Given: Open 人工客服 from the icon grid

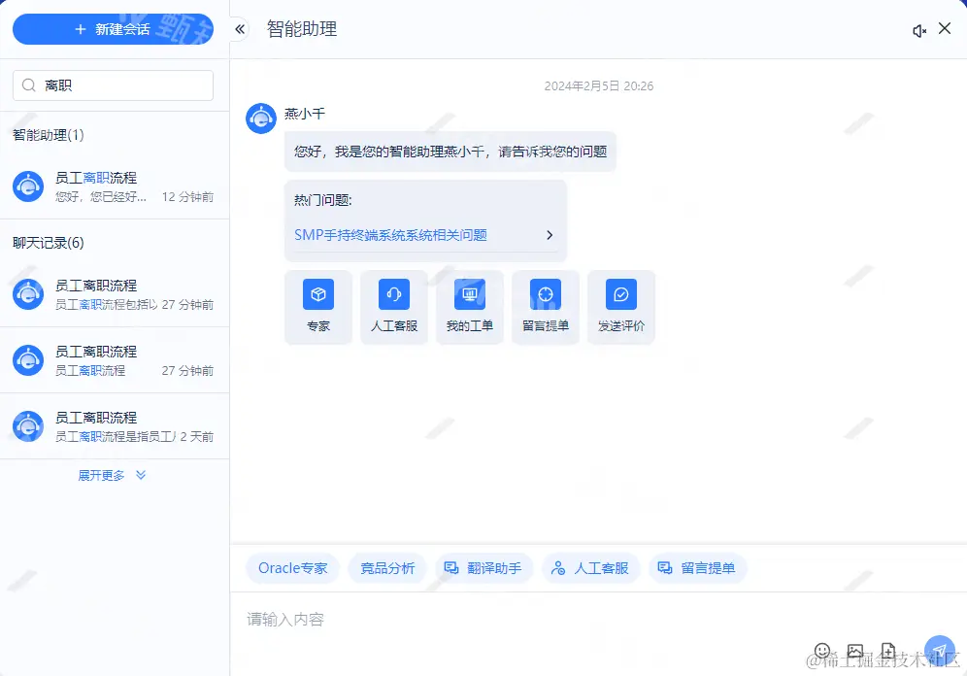Looking at the screenshot, I should [393, 306].
